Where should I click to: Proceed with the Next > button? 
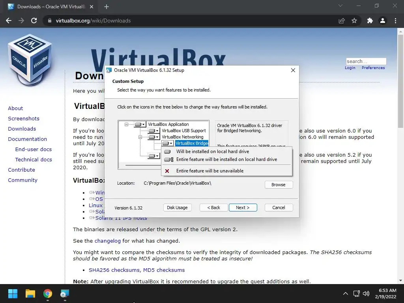click(x=243, y=208)
